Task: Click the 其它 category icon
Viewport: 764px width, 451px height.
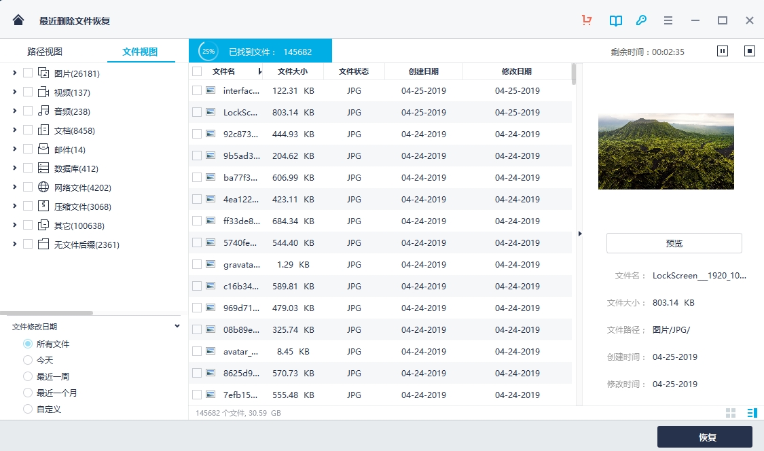Action: click(x=43, y=225)
